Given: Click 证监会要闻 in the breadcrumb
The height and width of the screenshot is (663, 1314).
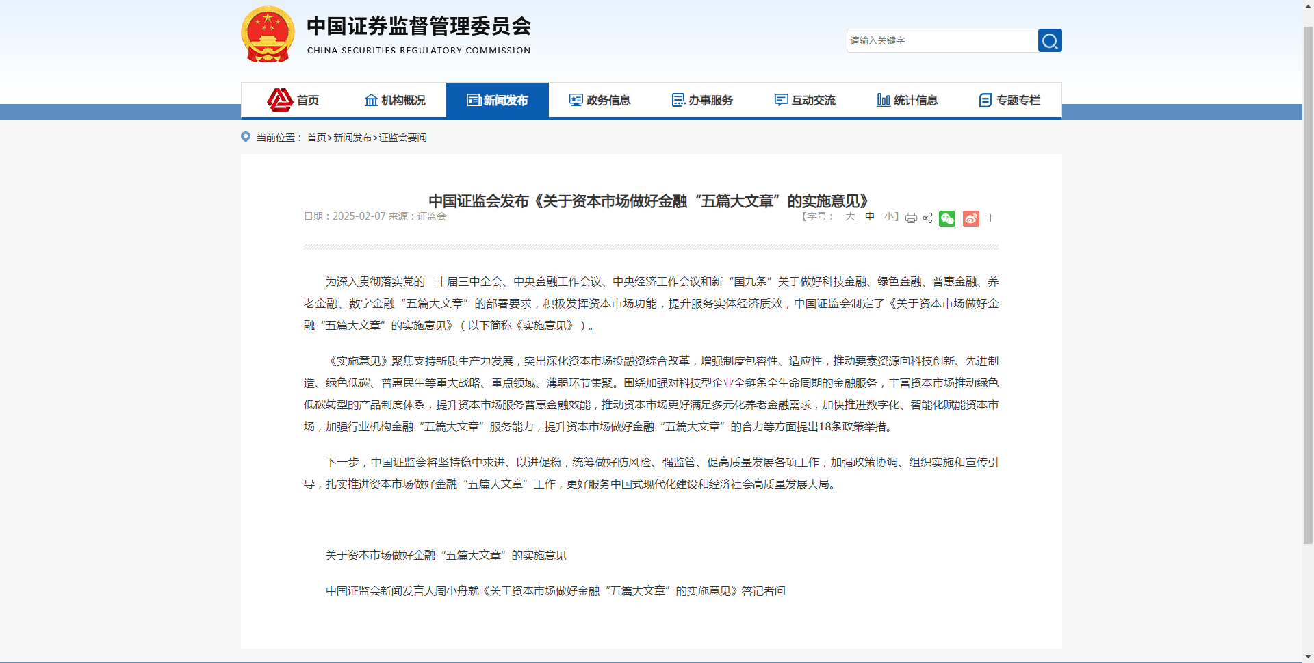Looking at the screenshot, I should tap(403, 138).
